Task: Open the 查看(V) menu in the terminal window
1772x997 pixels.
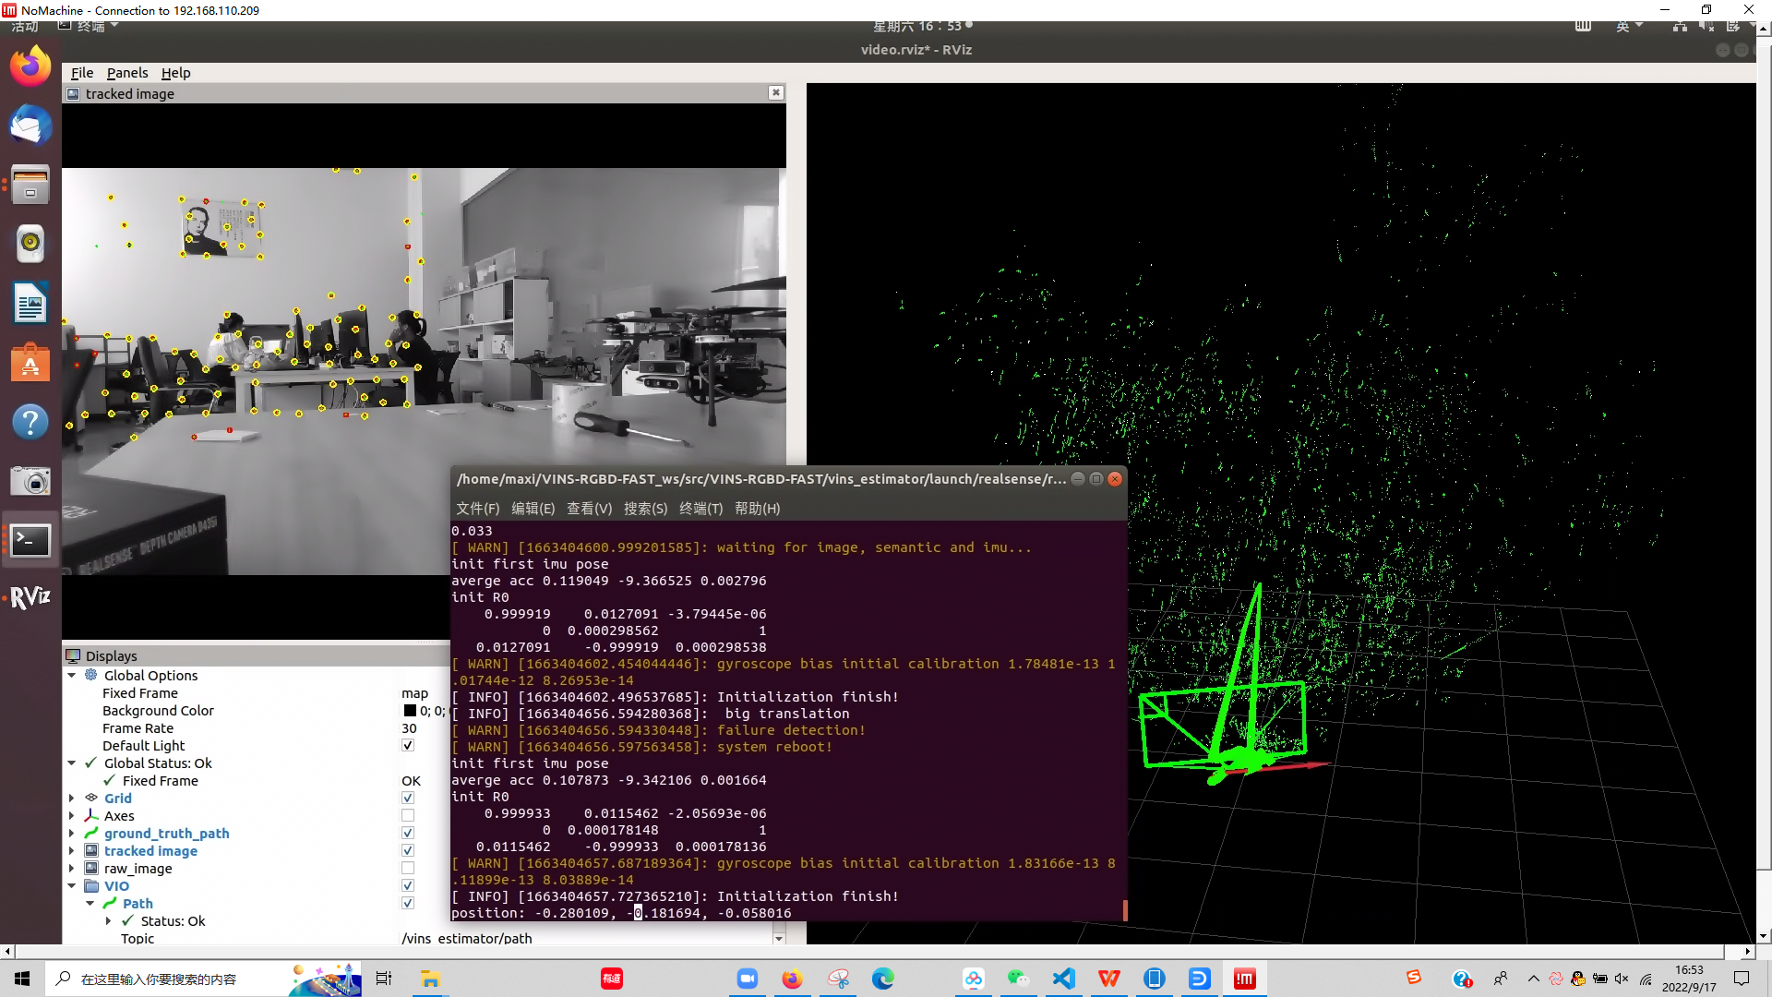Action: click(589, 509)
